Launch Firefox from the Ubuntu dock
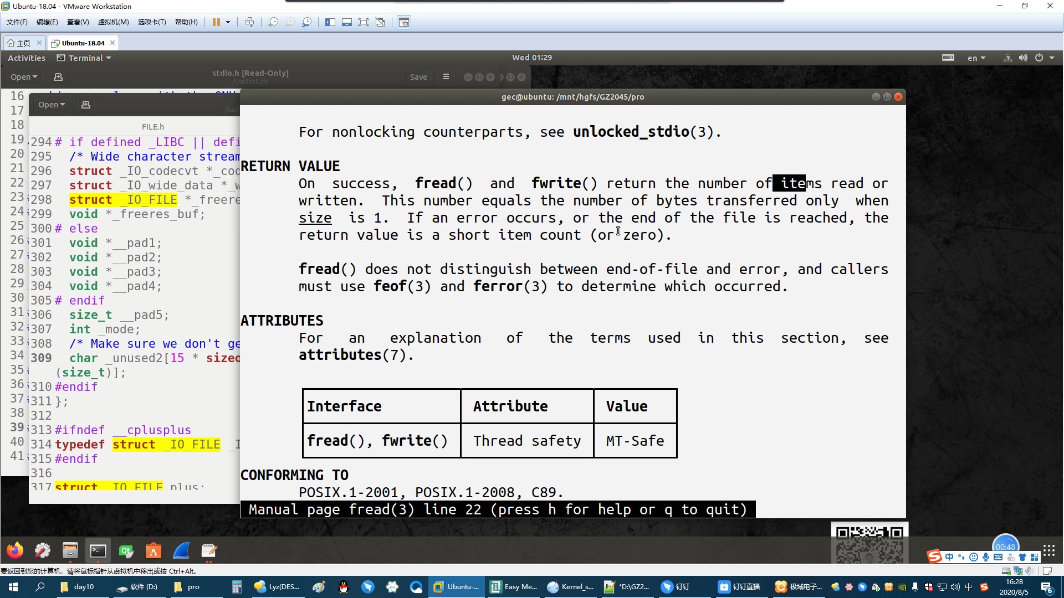 point(15,551)
